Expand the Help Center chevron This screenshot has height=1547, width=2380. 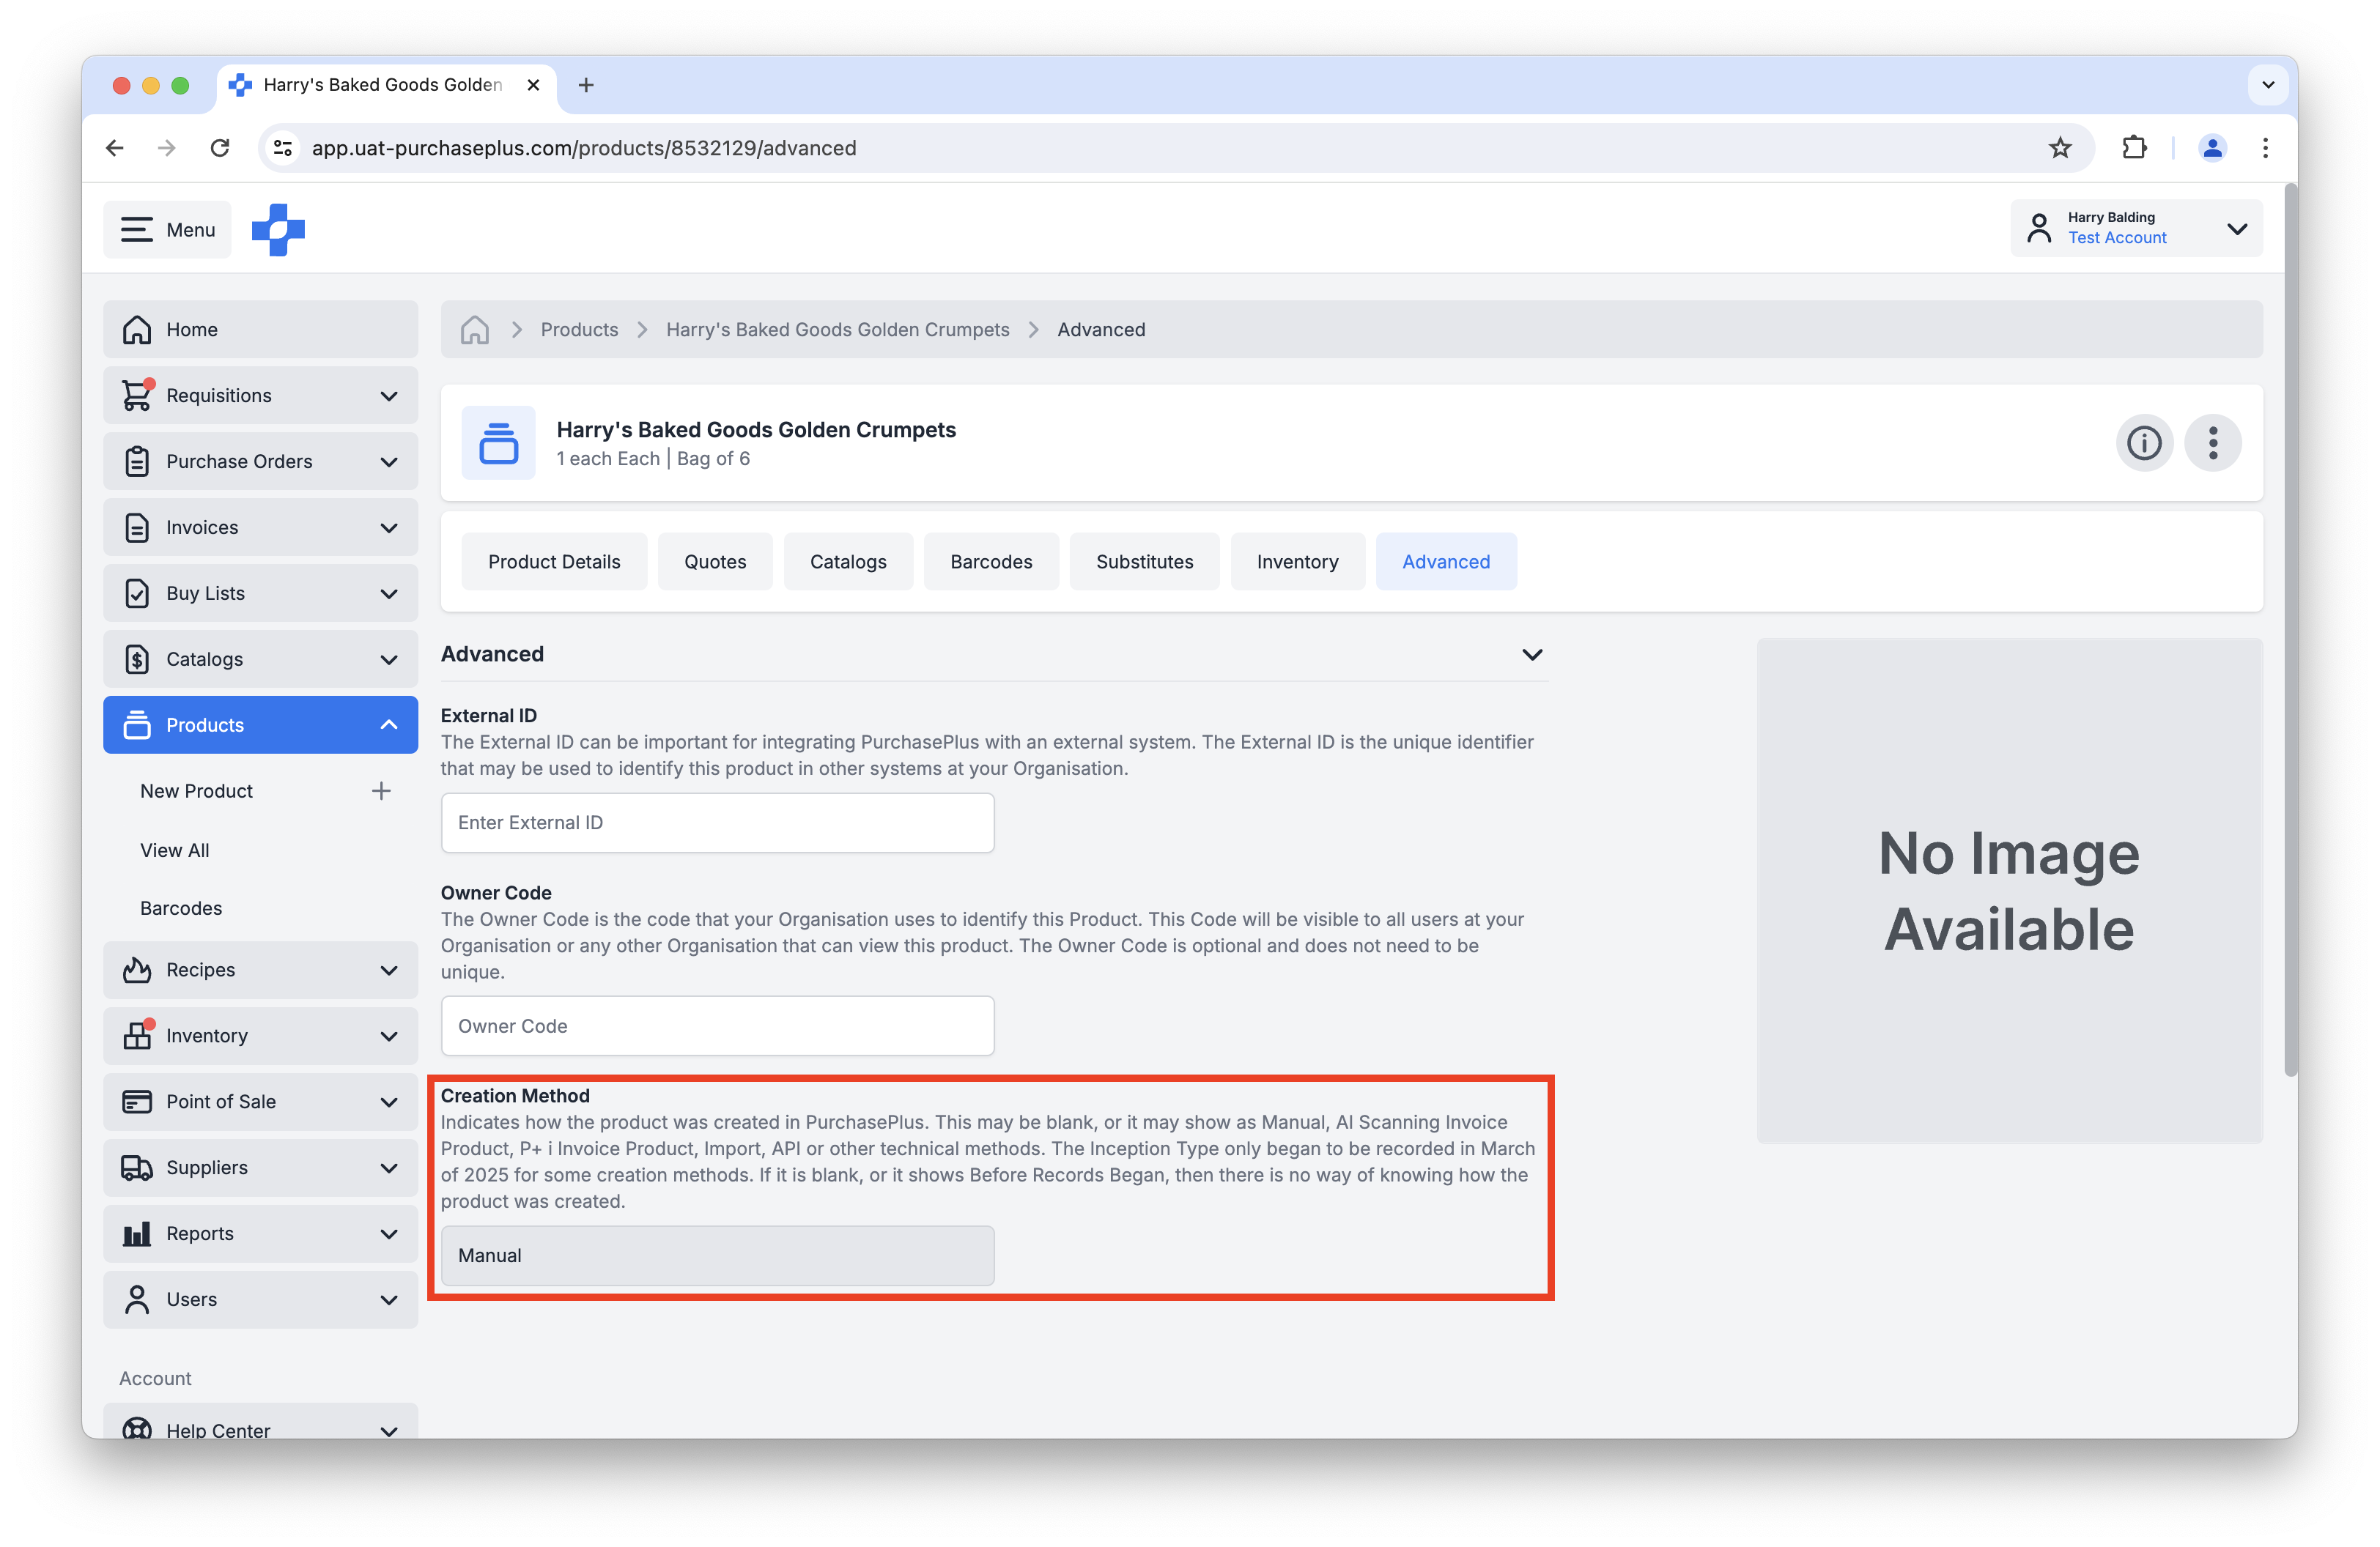click(x=389, y=1431)
